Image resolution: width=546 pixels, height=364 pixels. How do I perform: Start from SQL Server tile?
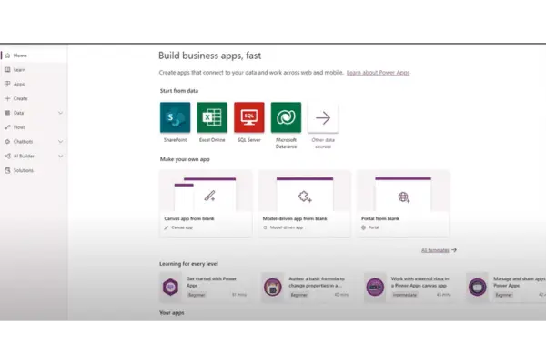point(249,117)
